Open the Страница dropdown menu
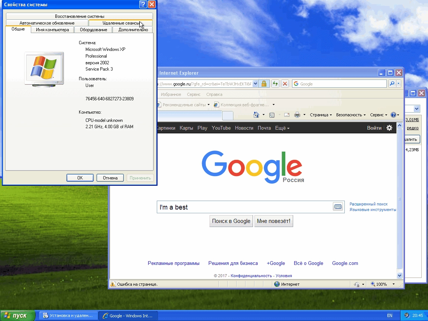 (321, 115)
